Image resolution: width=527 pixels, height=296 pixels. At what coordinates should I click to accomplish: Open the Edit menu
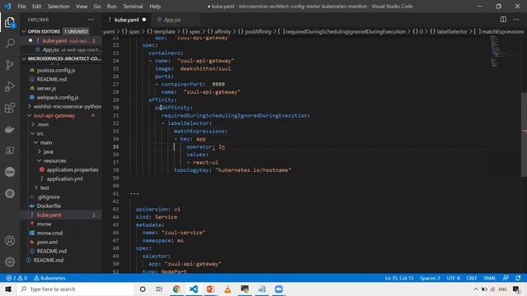36,7
